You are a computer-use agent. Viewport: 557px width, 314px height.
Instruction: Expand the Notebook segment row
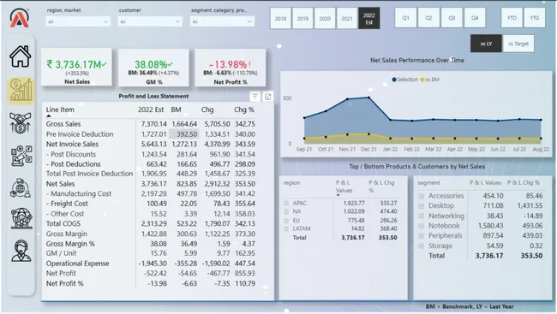coord(422,226)
